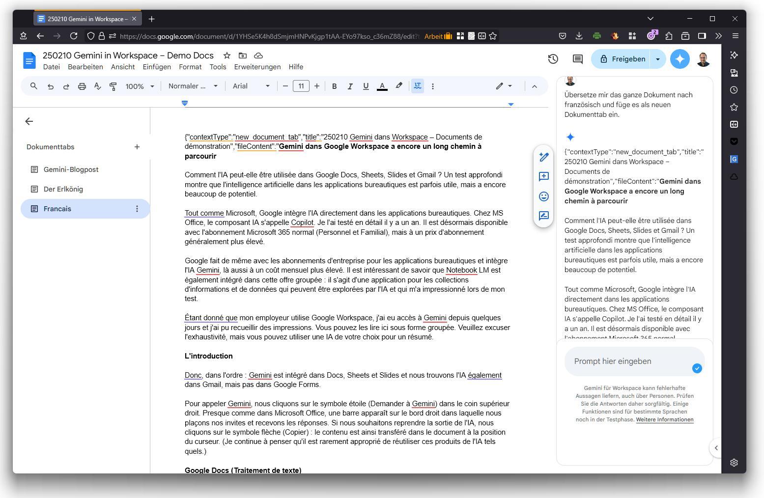Open the Bearbeiten menu
The image size is (764, 498).
tap(85, 67)
